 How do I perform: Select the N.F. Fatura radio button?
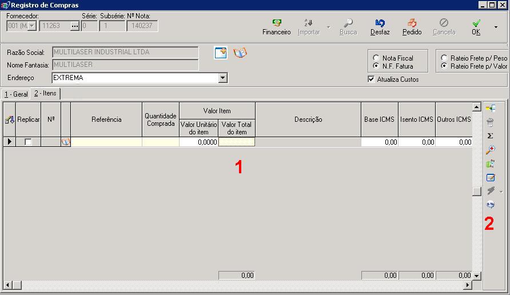pyautogui.click(x=376, y=66)
